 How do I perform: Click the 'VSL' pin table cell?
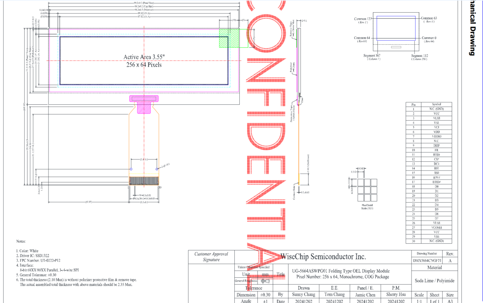coord(436,123)
